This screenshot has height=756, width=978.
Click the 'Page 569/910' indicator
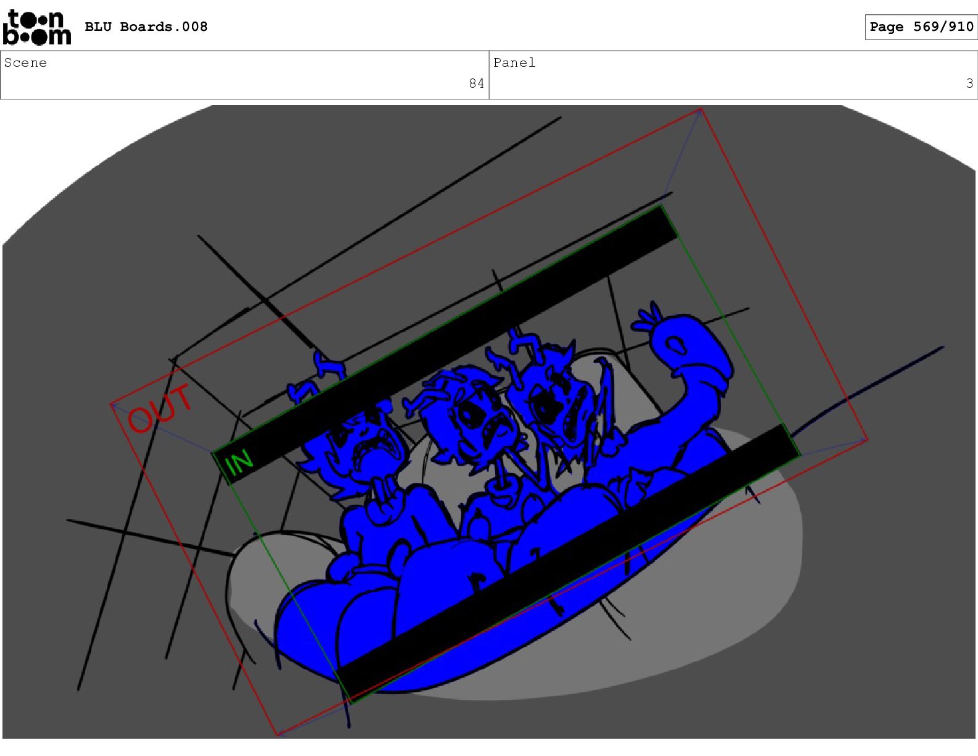tap(921, 27)
